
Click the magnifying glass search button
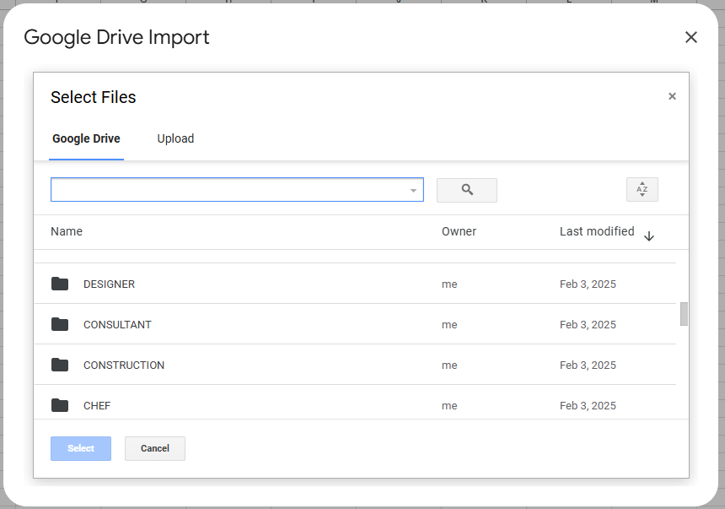click(466, 190)
